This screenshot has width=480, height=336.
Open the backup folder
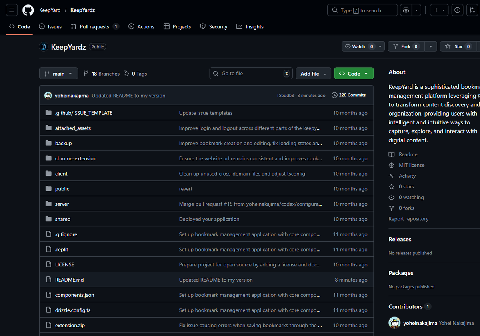(x=64, y=143)
